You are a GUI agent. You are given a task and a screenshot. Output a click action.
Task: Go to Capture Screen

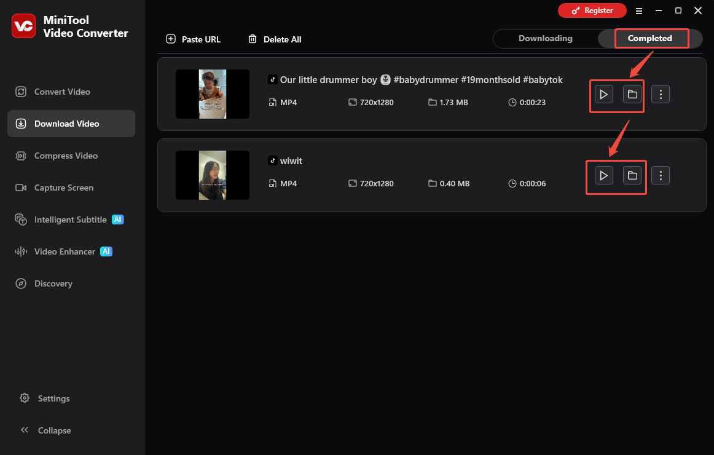(x=55, y=188)
